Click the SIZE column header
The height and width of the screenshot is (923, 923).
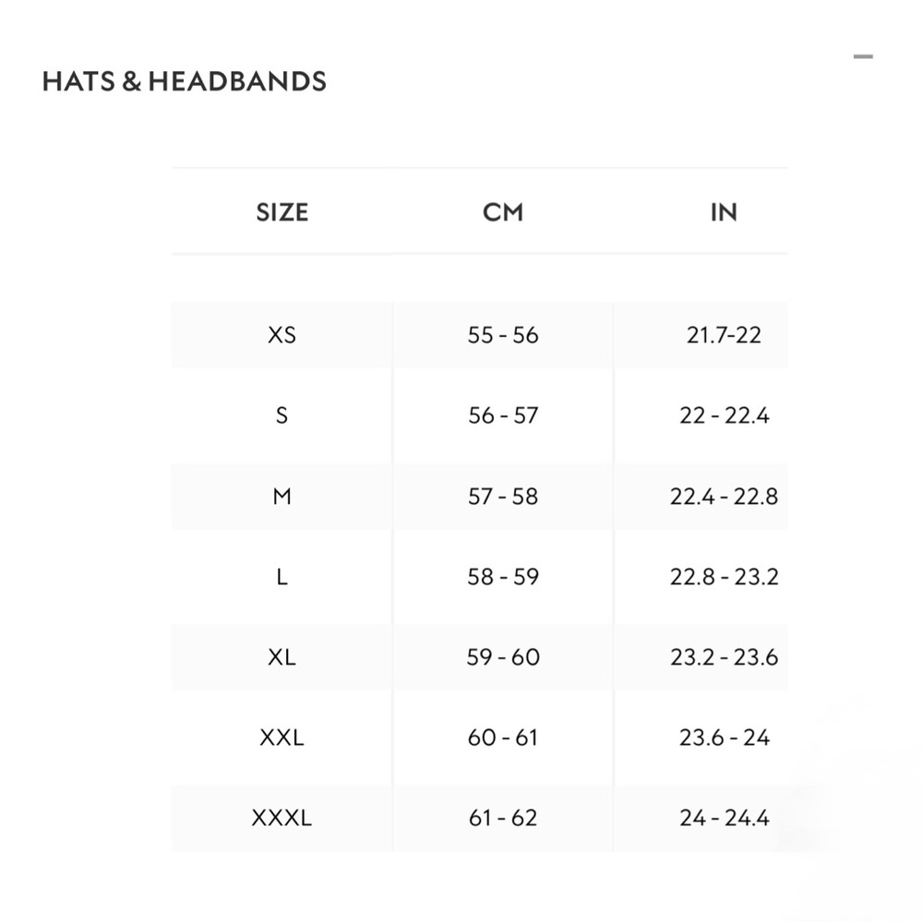click(282, 212)
